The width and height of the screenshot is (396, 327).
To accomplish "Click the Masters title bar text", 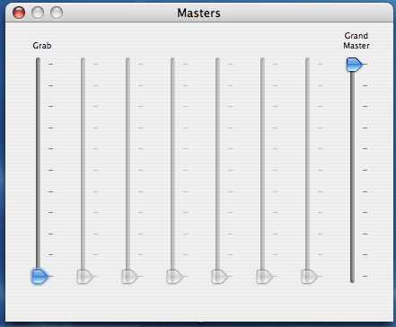I will [198, 13].
